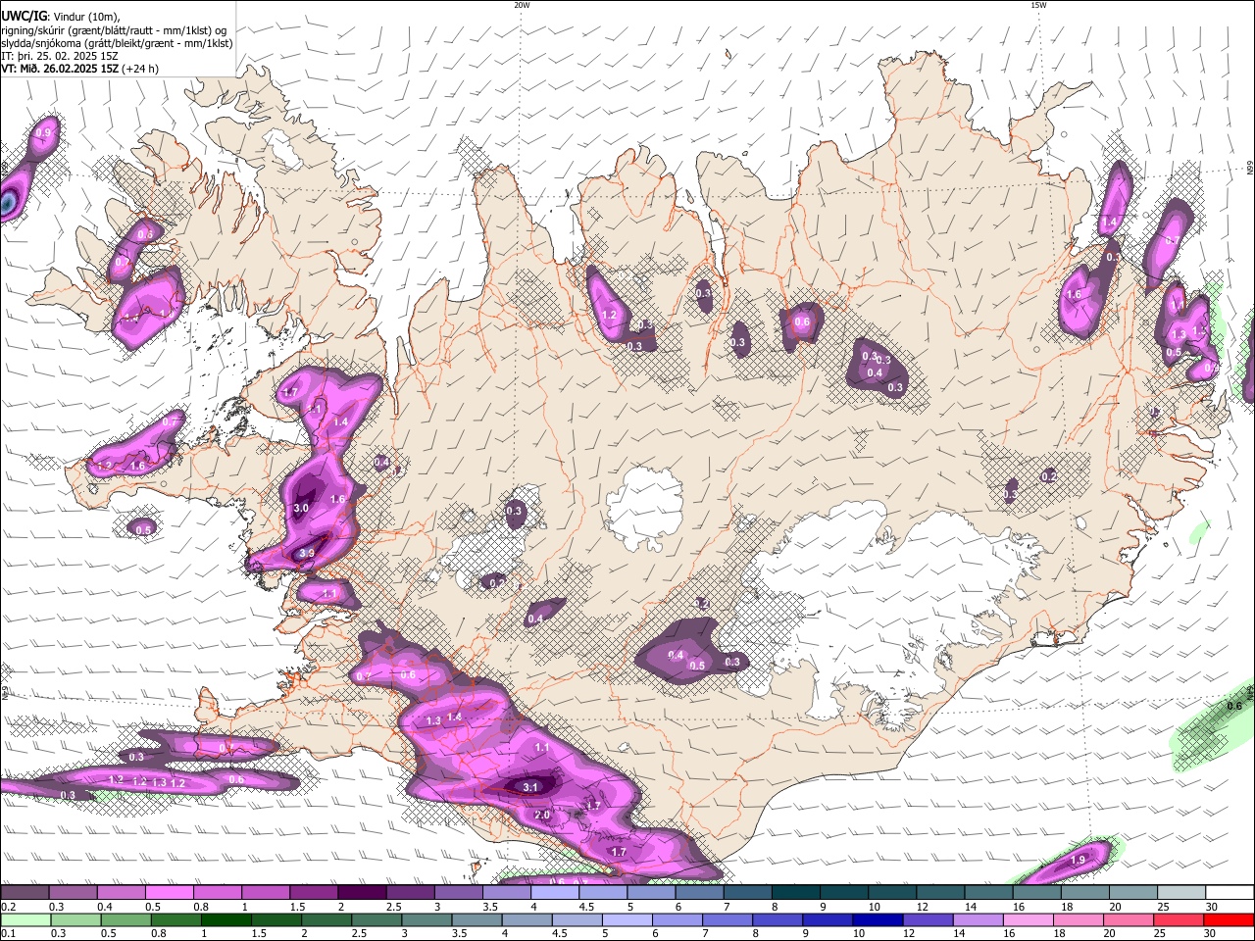Screen dimensions: 1255x941
Task: Select the bright red swatch after 30 in lower legend
Action: pyautogui.click(x=1230, y=919)
